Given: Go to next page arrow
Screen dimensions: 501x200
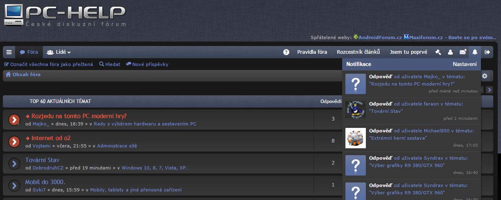Looking at the screenshot, I should (x=489, y=90).
